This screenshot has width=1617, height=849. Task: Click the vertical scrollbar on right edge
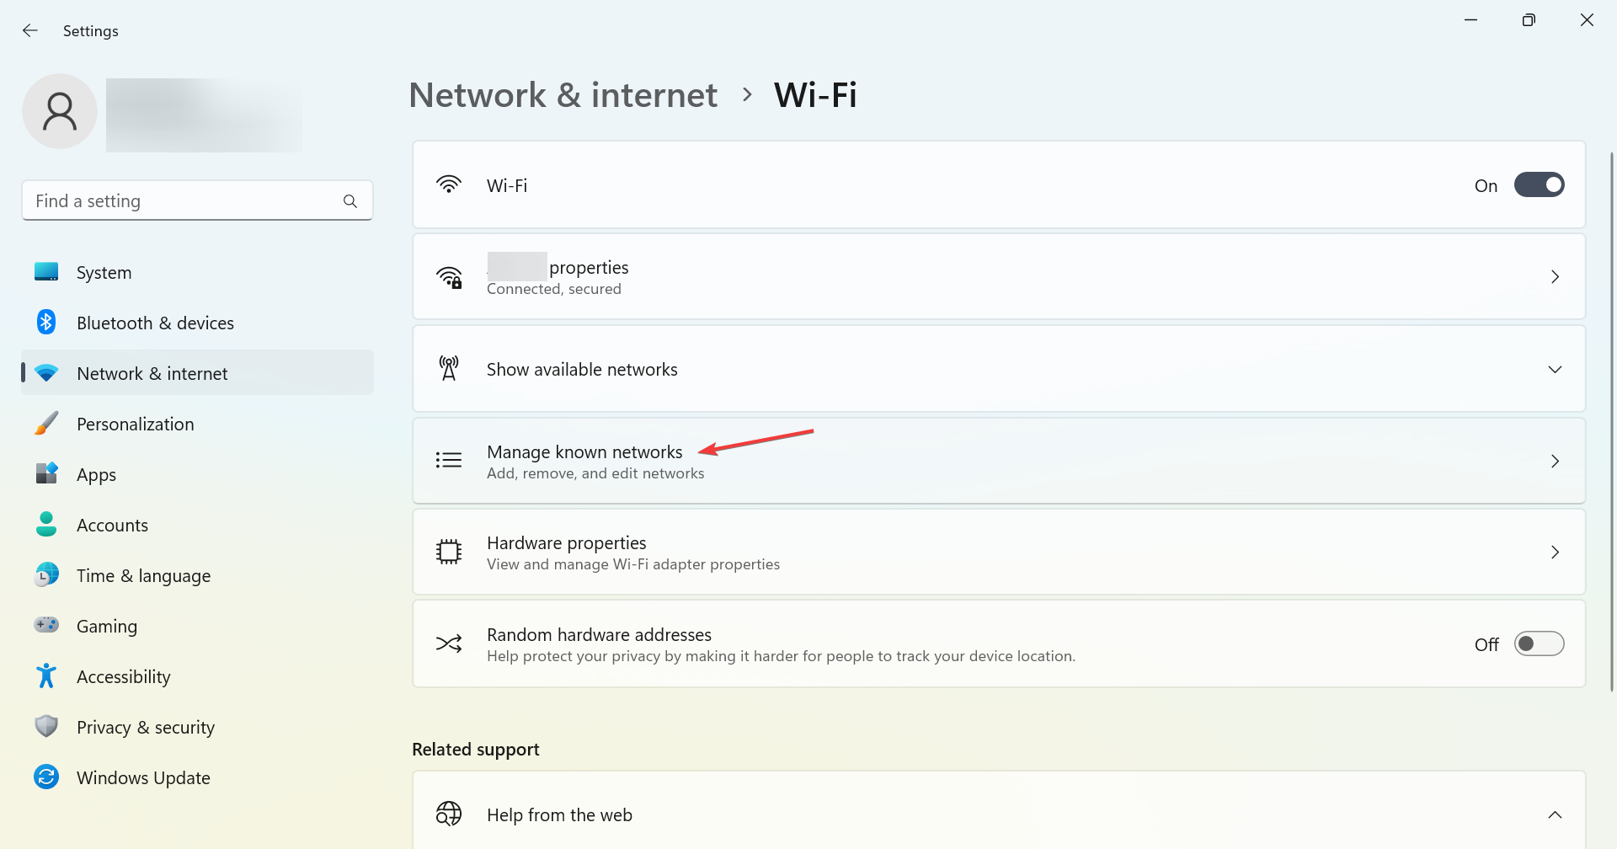point(1612,421)
